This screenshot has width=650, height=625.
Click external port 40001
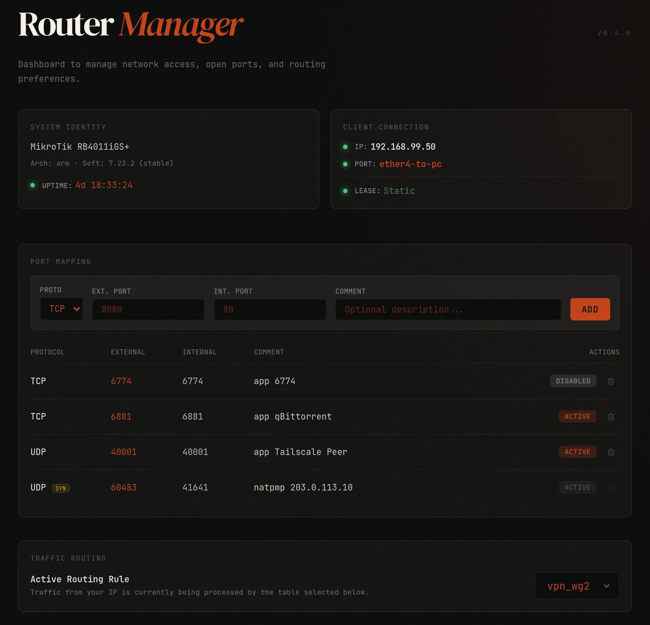tap(124, 452)
